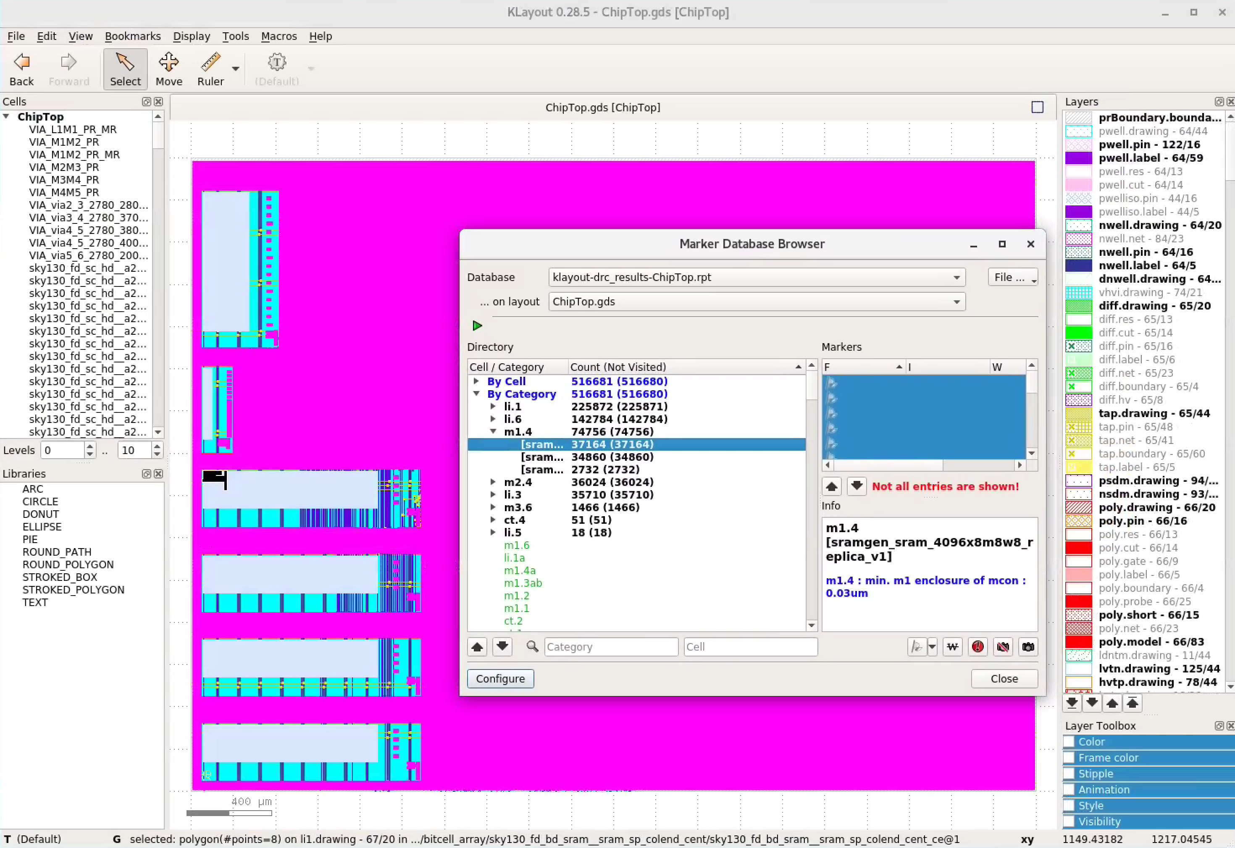The width and height of the screenshot is (1235, 848).
Task: Click the green run arrow in Marker Browser
Action: click(477, 326)
